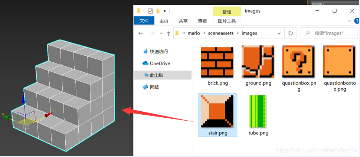Maximize the images Explorer window
Image resolution: width=360 pixels, height=157 pixels.
[x=335, y=11]
